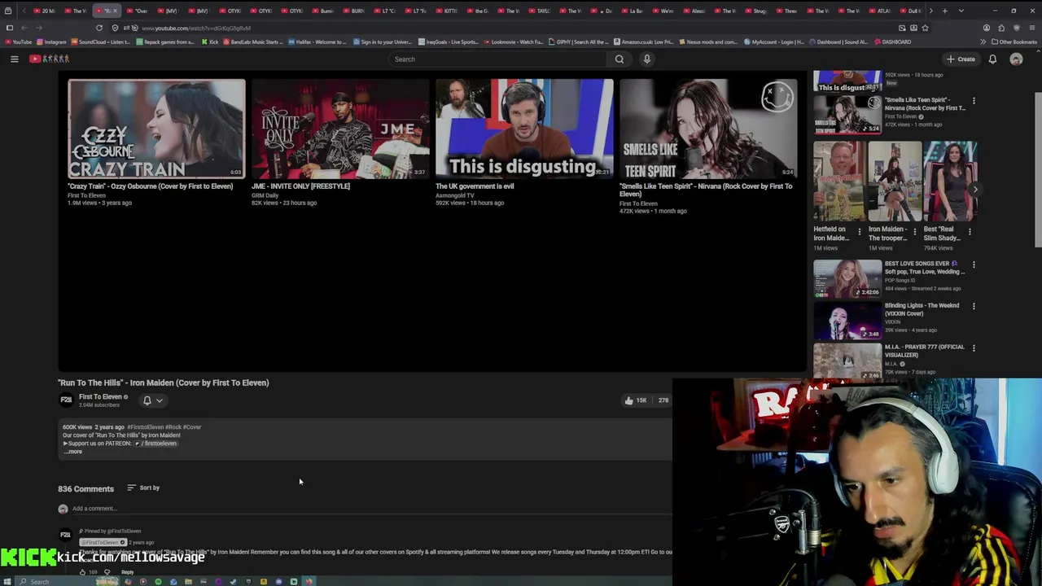Open the YouTube notifications bell
This screenshot has height=586, width=1042.
point(992,59)
